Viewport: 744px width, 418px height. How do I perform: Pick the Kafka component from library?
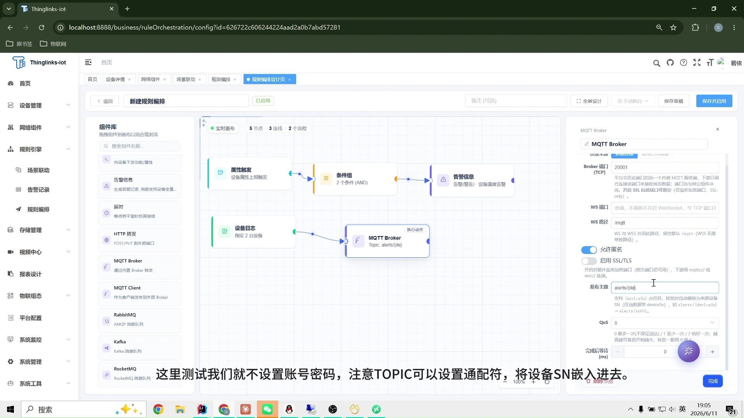tap(139, 348)
